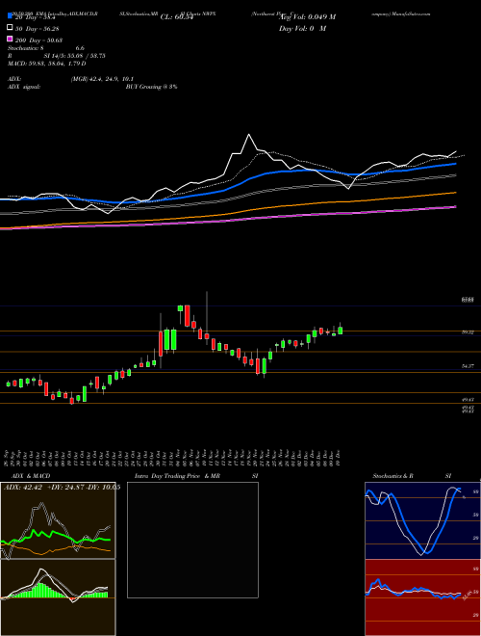The height and width of the screenshot is (636, 481).
Task: Open the blue Stochastics chart panel
Action: [x=422, y=520]
